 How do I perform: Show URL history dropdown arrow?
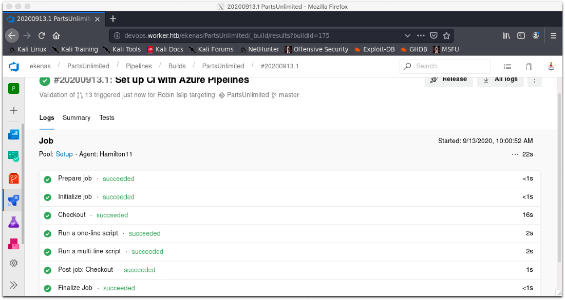[x=407, y=35]
